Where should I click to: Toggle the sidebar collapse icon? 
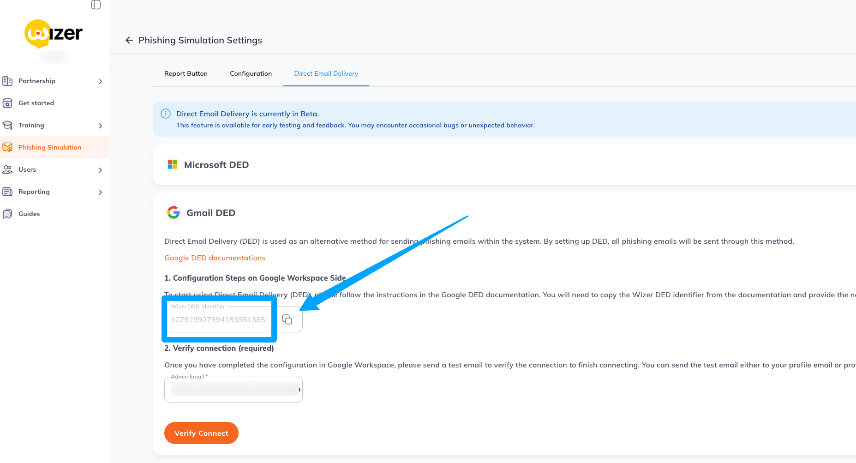[96, 5]
